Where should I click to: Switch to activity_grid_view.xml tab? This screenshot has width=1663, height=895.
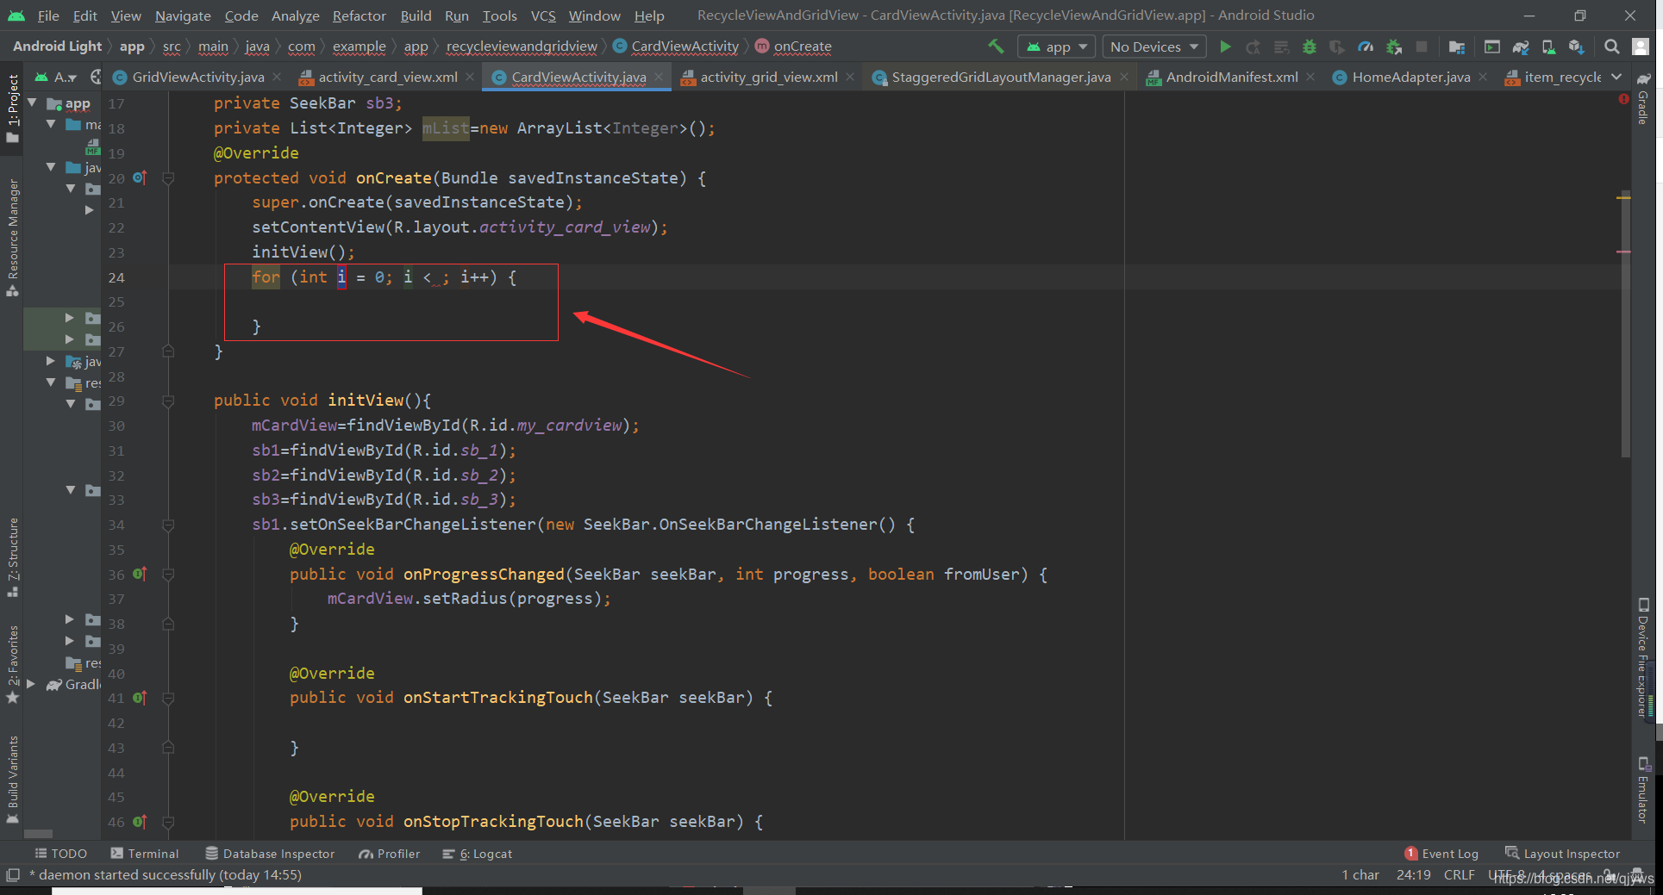click(x=769, y=77)
